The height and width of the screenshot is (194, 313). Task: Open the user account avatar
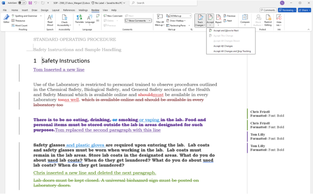tap(282, 3)
